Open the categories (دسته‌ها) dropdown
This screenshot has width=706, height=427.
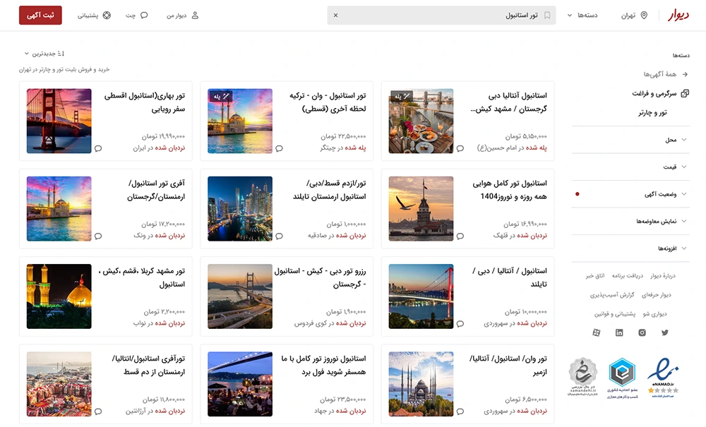click(582, 16)
